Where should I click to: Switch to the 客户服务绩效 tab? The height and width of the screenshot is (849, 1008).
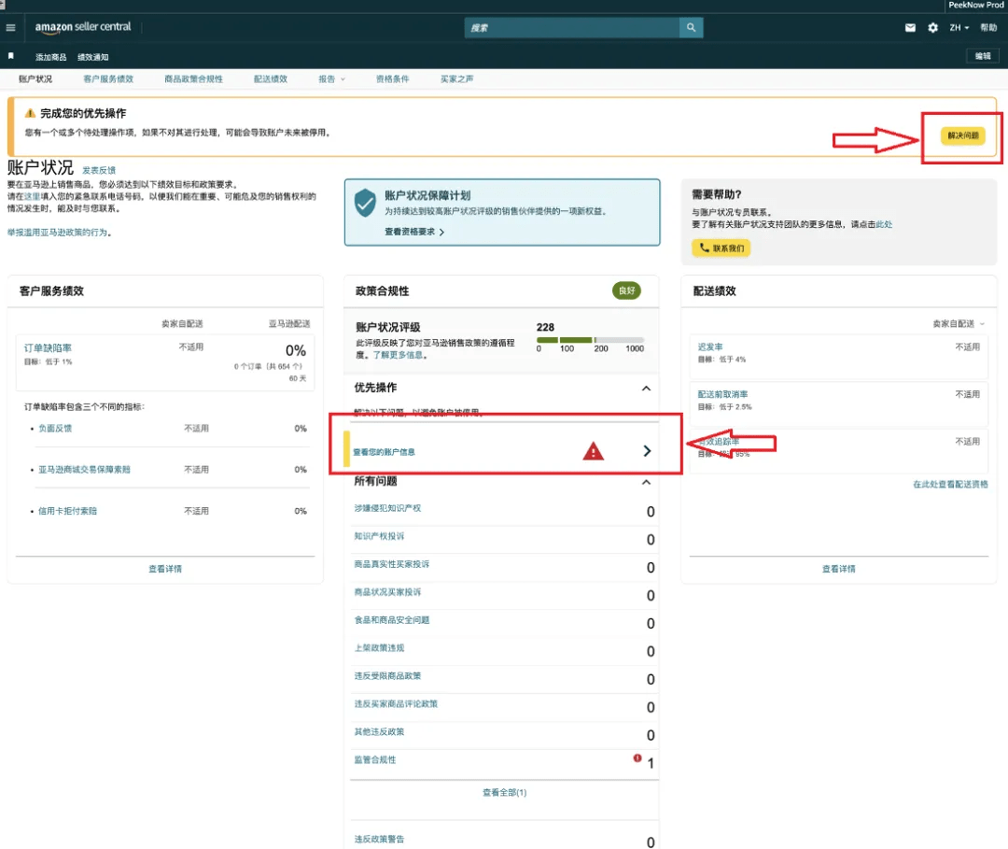[108, 79]
